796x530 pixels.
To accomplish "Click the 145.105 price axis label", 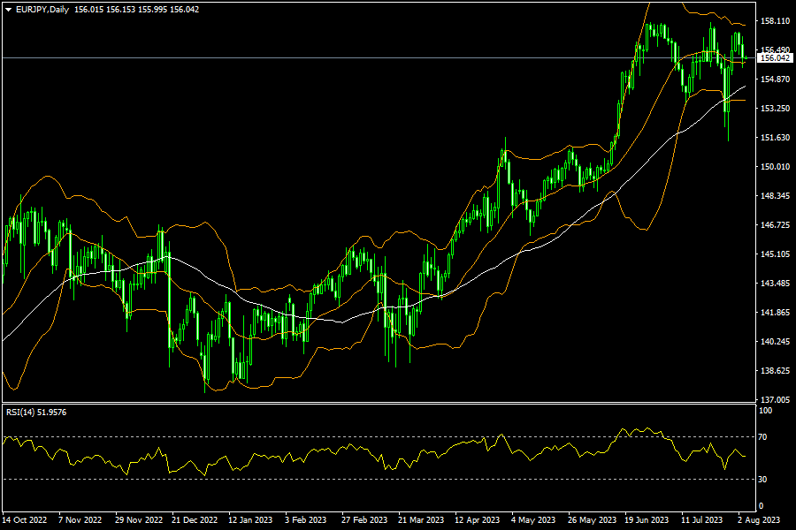I will (775, 254).
